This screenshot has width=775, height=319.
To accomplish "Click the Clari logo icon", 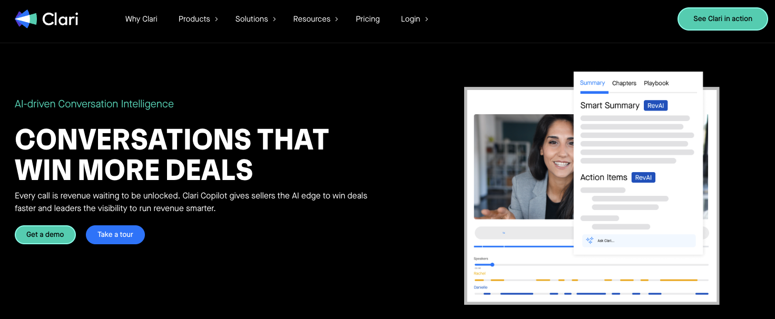I will (x=25, y=18).
